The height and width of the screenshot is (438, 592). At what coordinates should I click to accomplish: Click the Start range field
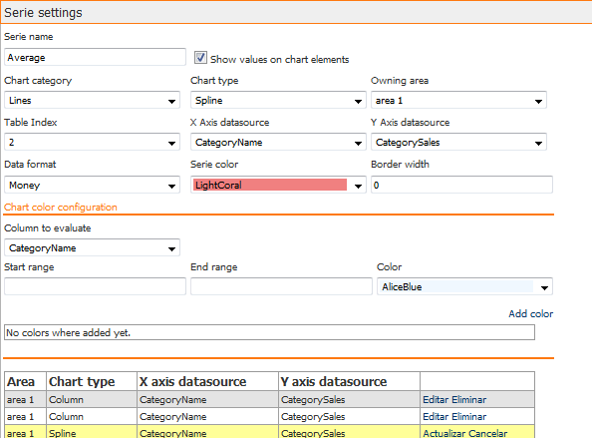[x=95, y=286]
